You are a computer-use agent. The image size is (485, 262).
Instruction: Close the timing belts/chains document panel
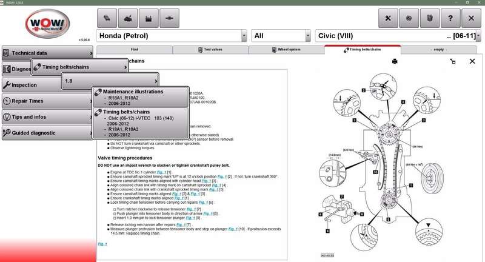472,61
